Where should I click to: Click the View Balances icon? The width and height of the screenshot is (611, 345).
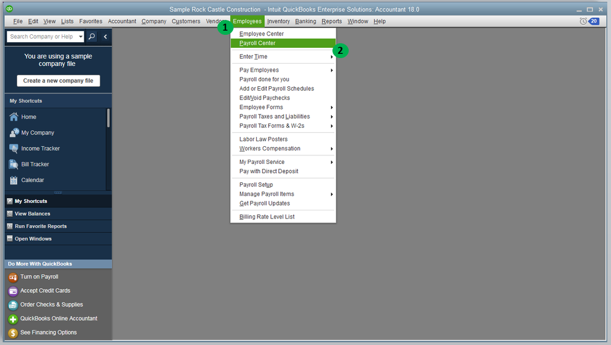[x=10, y=213]
